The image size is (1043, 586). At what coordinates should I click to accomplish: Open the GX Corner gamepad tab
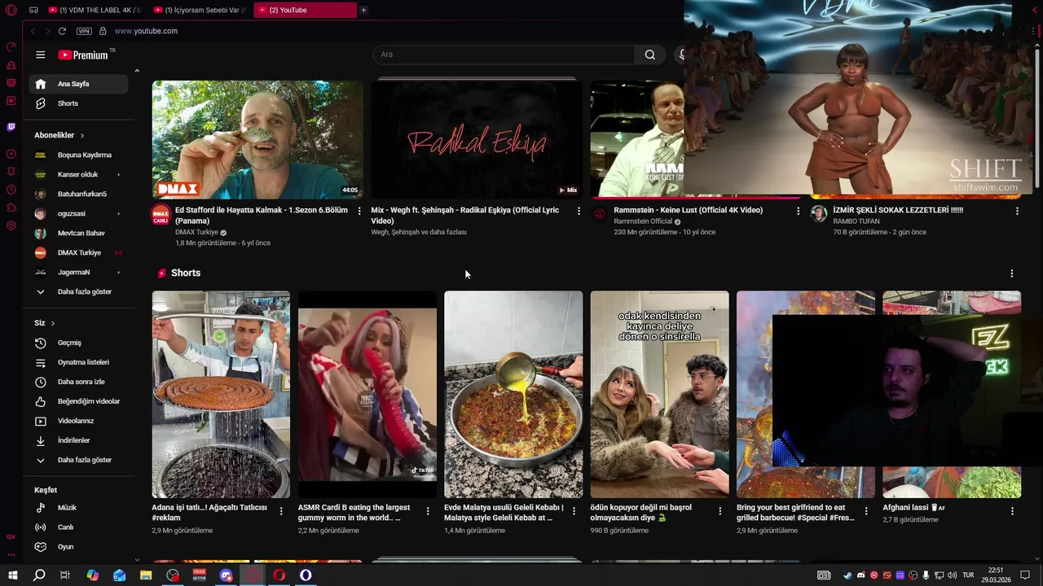point(33,10)
